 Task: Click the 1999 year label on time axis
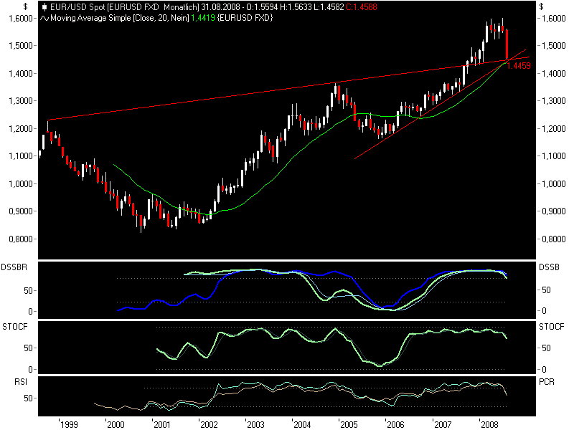pos(69,424)
